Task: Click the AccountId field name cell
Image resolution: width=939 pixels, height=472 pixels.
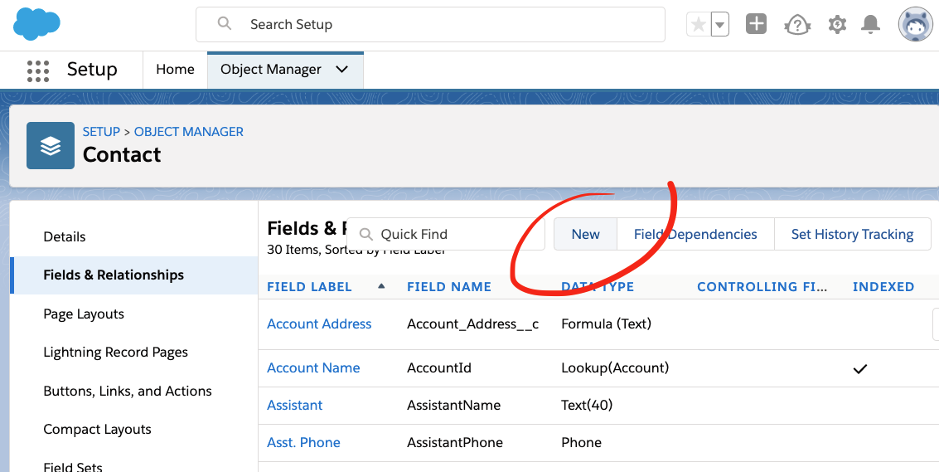Action: click(x=439, y=367)
